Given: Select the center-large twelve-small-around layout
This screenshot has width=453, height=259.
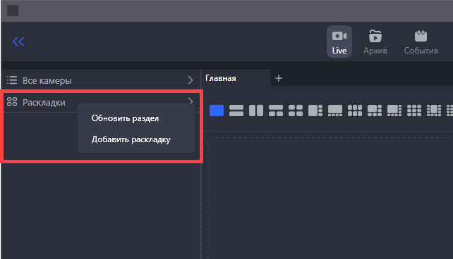Looking at the screenshot, I should tap(434, 110).
